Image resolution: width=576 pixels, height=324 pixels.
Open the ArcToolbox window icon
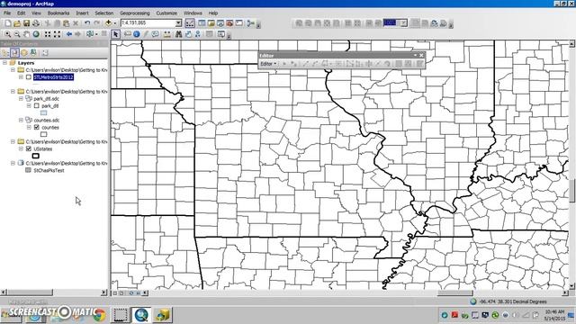(x=229, y=23)
